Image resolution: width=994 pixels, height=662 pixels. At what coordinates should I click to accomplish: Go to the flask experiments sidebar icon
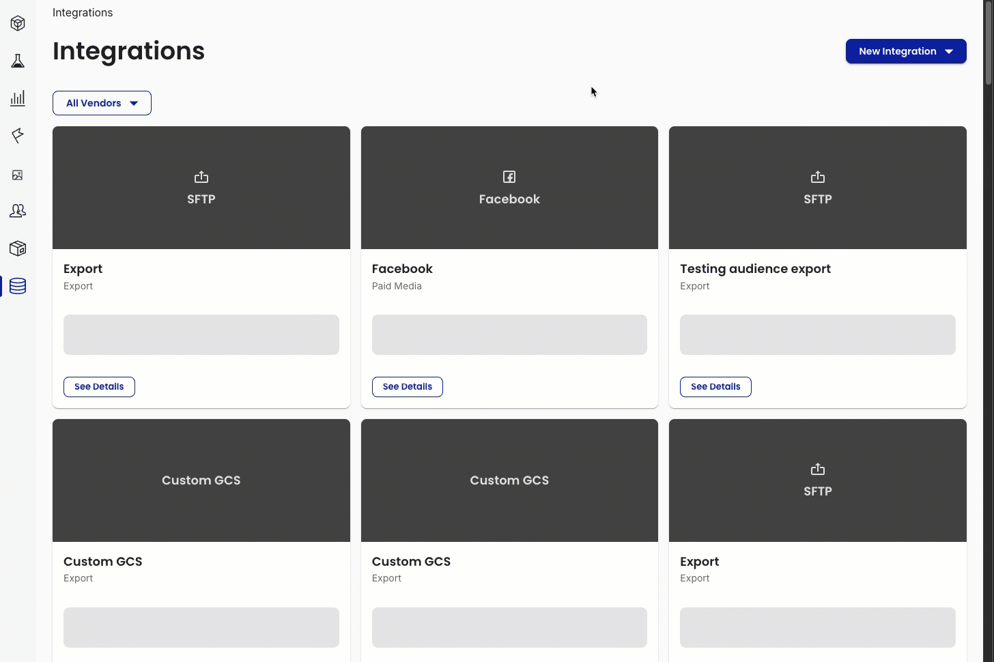(x=18, y=61)
